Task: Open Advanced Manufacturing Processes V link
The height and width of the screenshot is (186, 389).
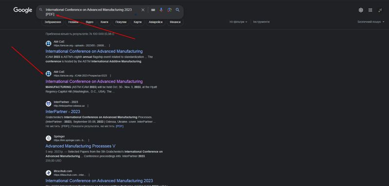Action: pyautogui.click(x=80, y=146)
